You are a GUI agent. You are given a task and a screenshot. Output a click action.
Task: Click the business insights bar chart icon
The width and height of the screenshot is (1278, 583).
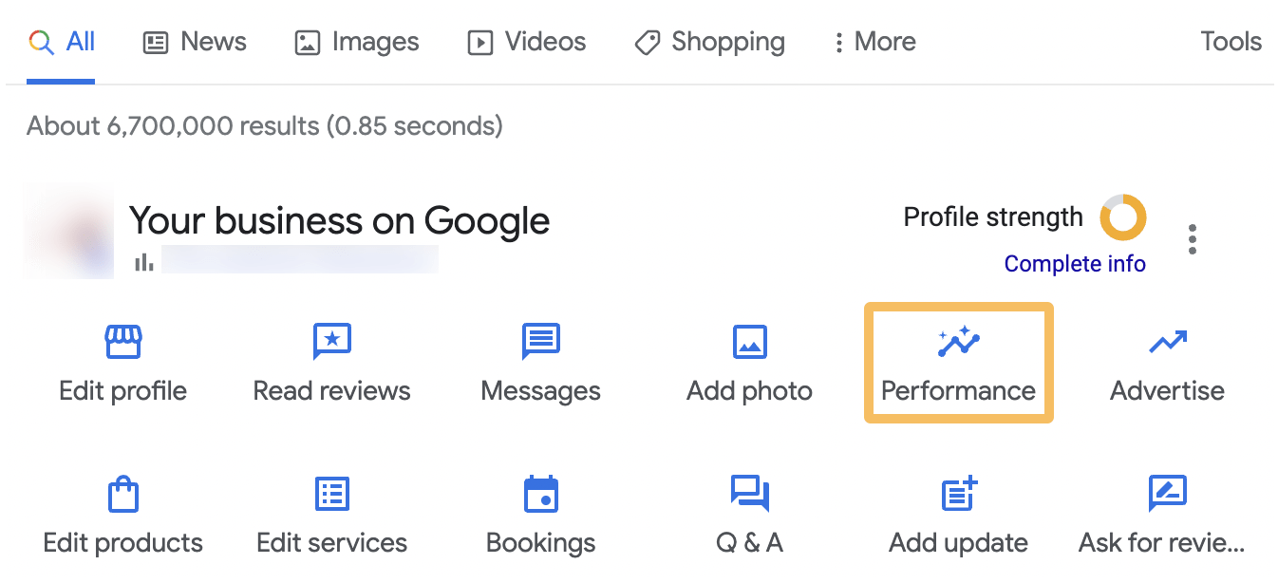[x=143, y=261]
